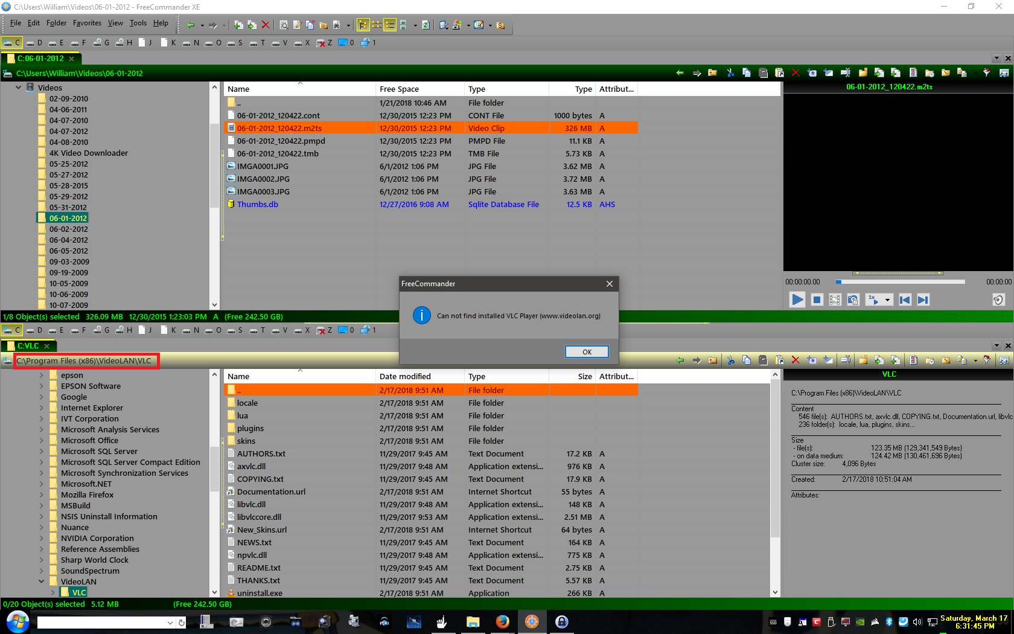Click Paste icon in bottom panel toolbar

(763, 360)
